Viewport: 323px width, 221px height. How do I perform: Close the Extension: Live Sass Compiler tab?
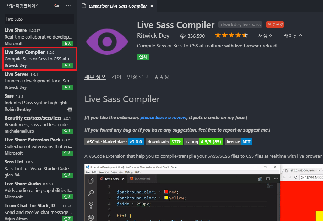tap(152, 6)
